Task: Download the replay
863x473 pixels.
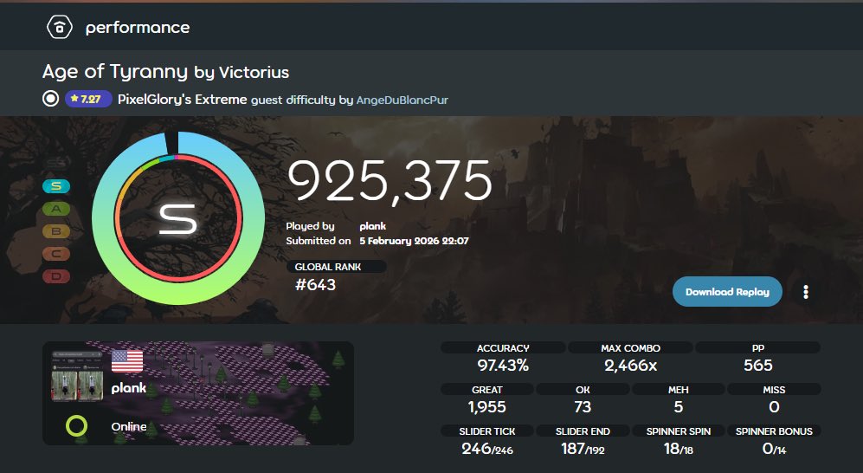Action: click(727, 292)
